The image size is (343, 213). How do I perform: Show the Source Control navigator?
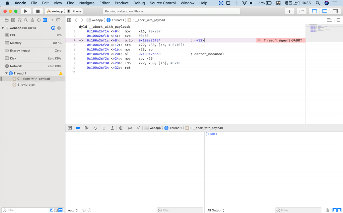tap(13, 20)
